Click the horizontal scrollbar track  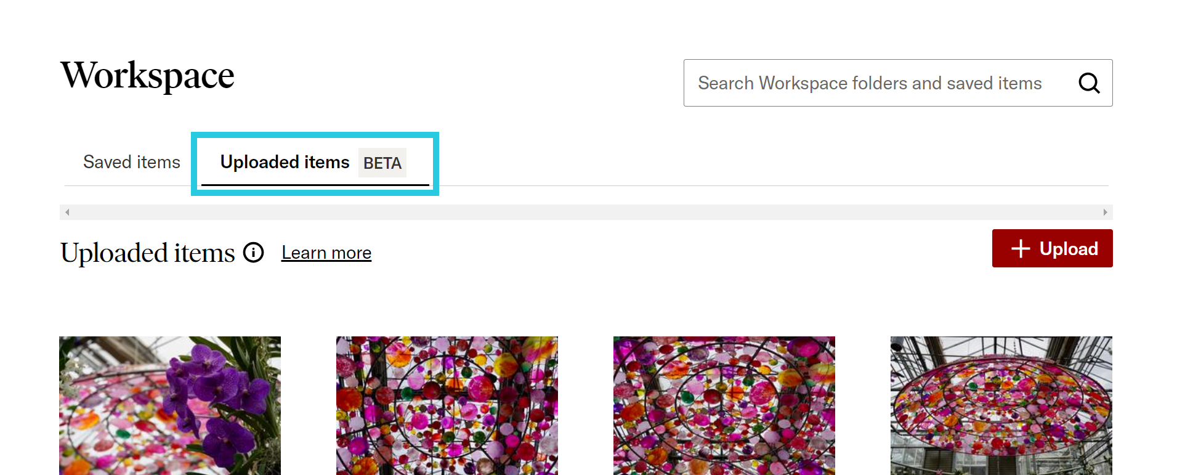pyautogui.click(x=585, y=213)
